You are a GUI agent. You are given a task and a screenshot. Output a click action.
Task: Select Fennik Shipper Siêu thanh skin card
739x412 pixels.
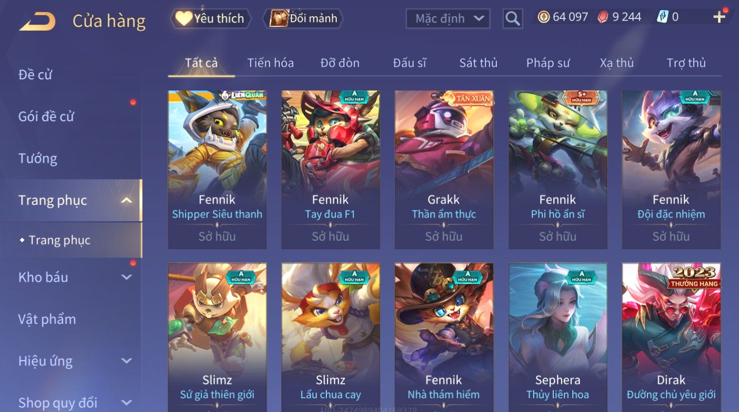click(x=217, y=169)
